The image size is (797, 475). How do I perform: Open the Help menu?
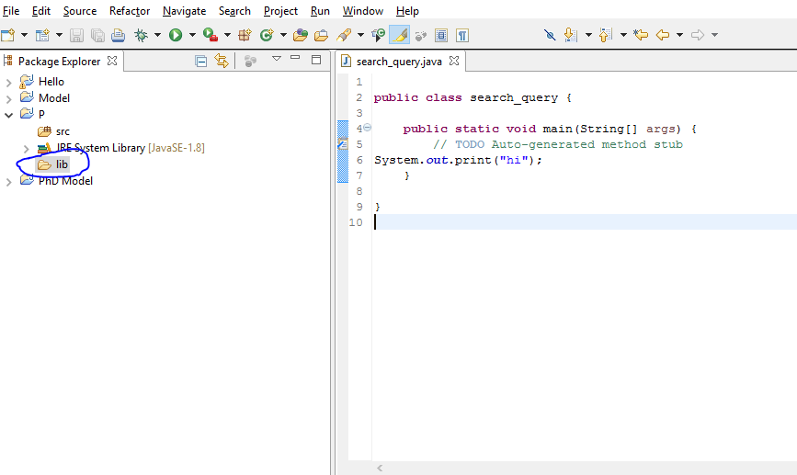pyautogui.click(x=407, y=11)
